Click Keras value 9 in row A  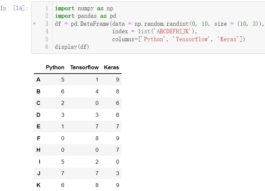pyautogui.click(x=118, y=80)
